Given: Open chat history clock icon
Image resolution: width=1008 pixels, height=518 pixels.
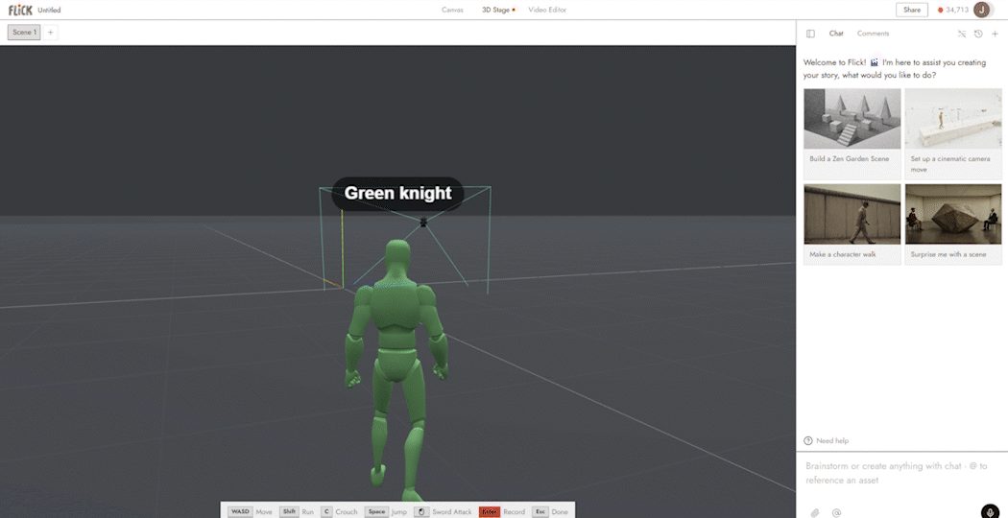Looking at the screenshot, I should [978, 34].
